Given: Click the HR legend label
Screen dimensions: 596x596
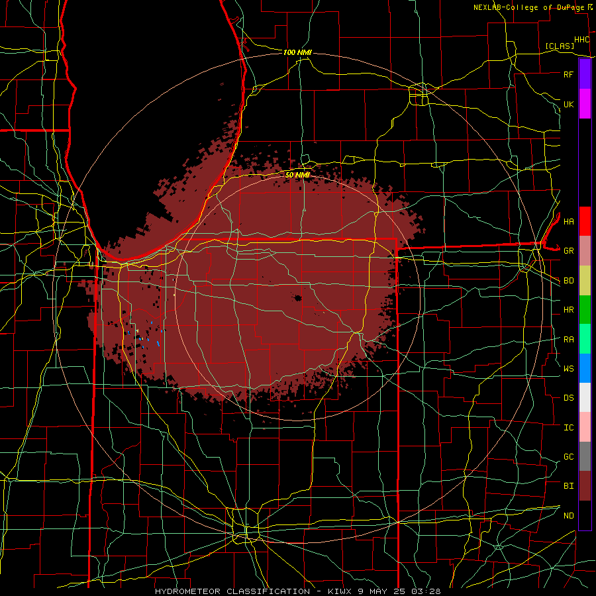Looking at the screenshot, I should coord(568,310).
